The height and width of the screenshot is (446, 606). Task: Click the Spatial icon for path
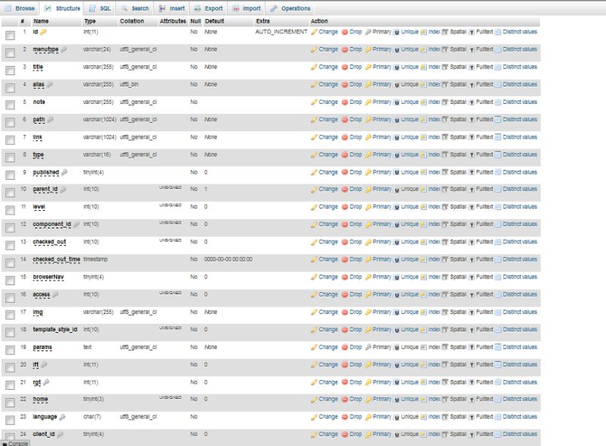point(445,119)
